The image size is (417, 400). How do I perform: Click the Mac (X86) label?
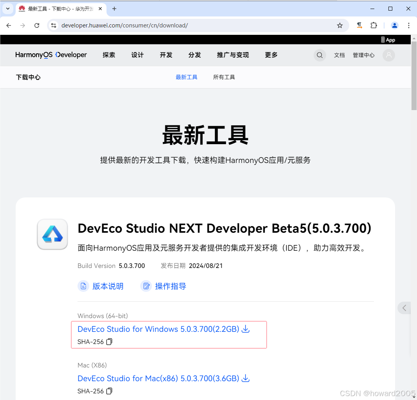(92, 365)
